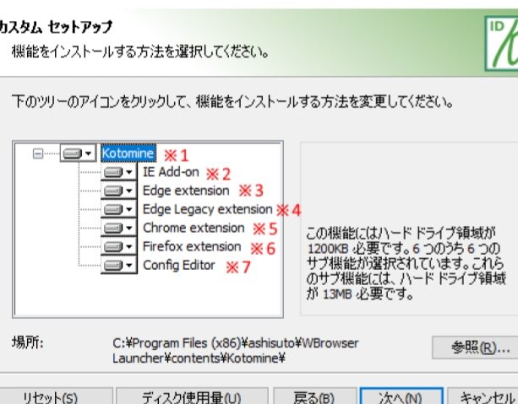Select the Chrome extension feature label
This screenshot has height=404, width=518.
pos(193,228)
